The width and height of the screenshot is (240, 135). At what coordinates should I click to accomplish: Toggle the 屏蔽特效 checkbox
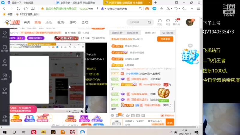pyautogui.click(x=162, y=115)
